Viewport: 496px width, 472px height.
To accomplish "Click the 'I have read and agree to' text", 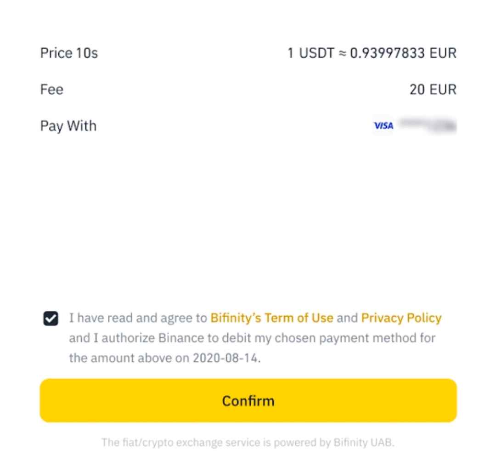I will (138, 318).
